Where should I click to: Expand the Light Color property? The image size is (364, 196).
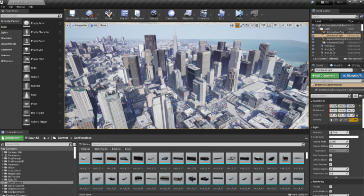pos(312,137)
